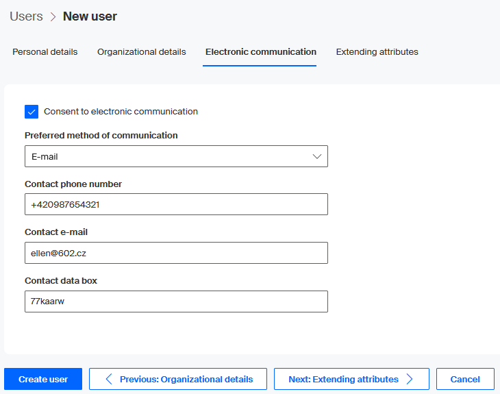This screenshot has width=500, height=394.
Task: Click into the Contact phone number field
Action: coord(176,204)
